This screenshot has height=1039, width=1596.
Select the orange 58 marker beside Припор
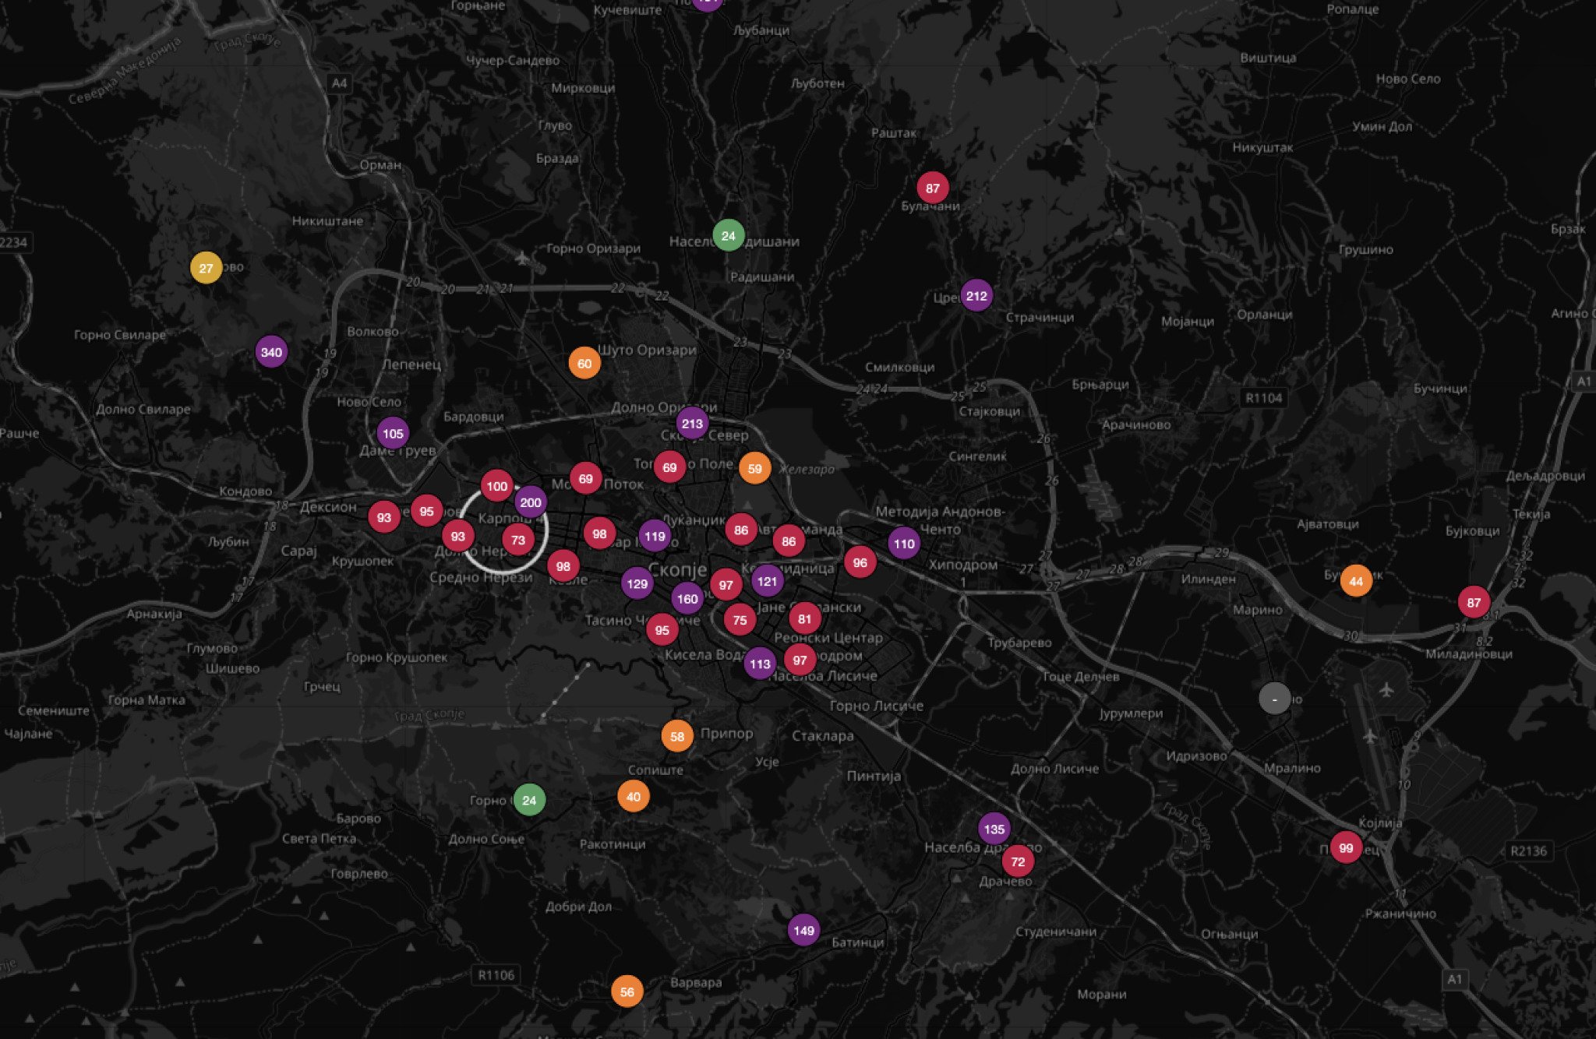click(x=677, y=736)
